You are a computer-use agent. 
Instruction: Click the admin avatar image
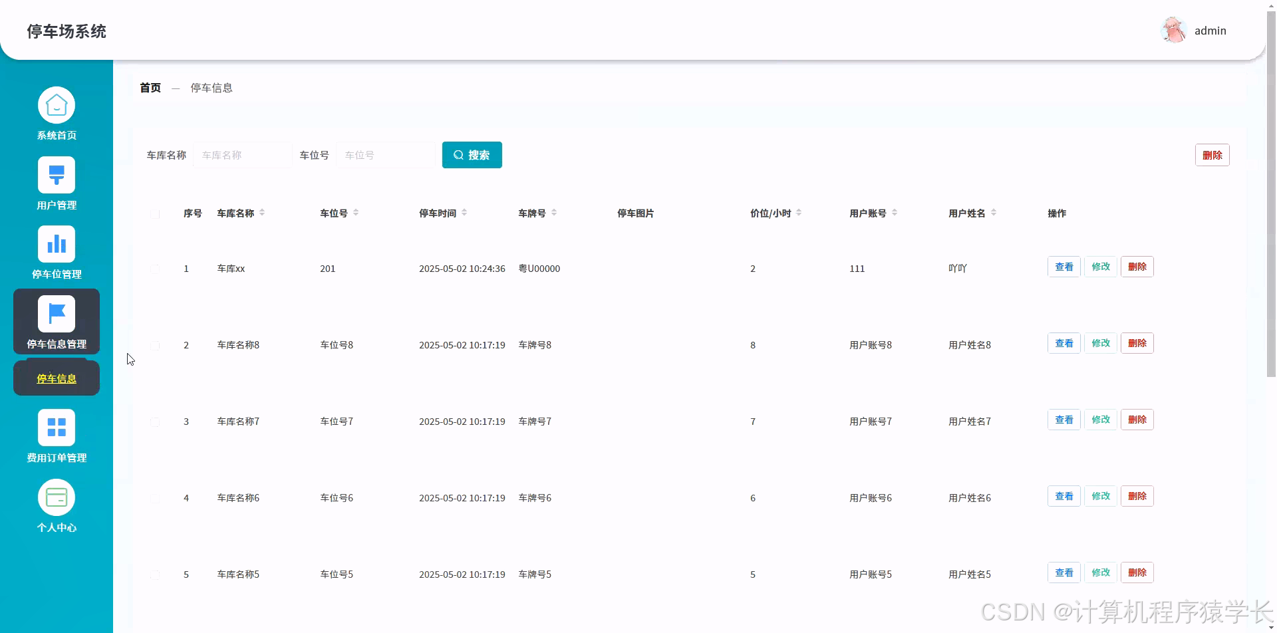coord(1174,29)
